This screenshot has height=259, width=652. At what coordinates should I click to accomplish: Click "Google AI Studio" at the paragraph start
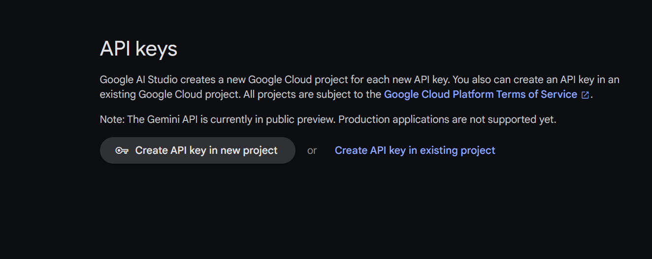[139, 80]
